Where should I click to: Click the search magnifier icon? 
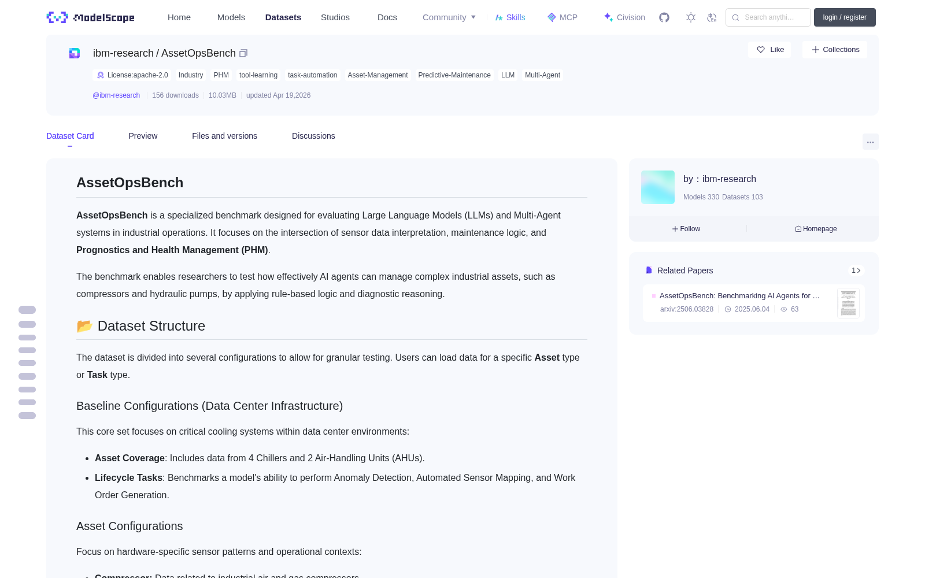click(735, 17)
